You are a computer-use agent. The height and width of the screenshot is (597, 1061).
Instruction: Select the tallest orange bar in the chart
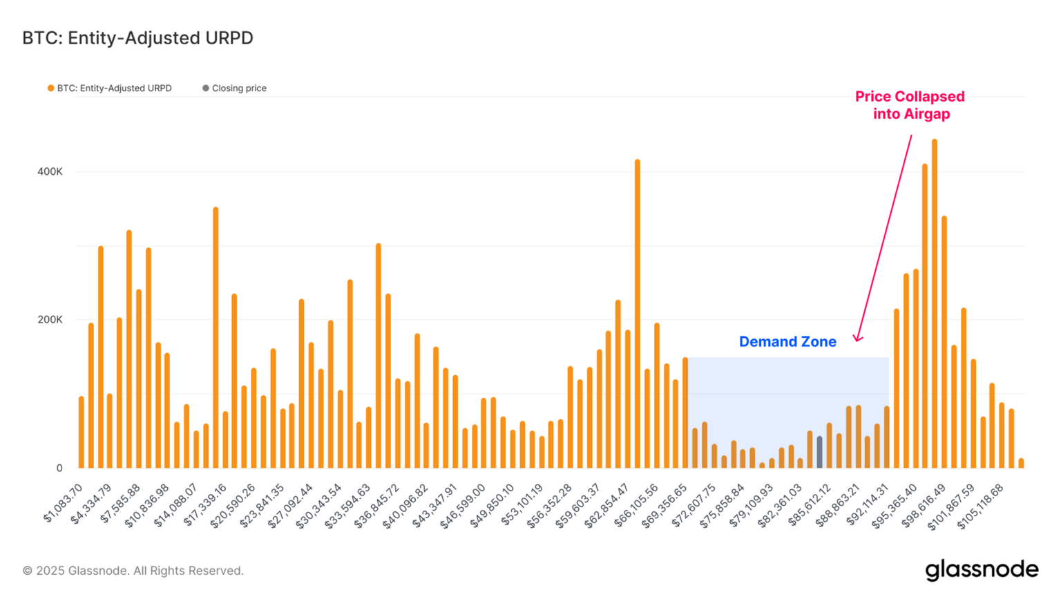[934, 304]
